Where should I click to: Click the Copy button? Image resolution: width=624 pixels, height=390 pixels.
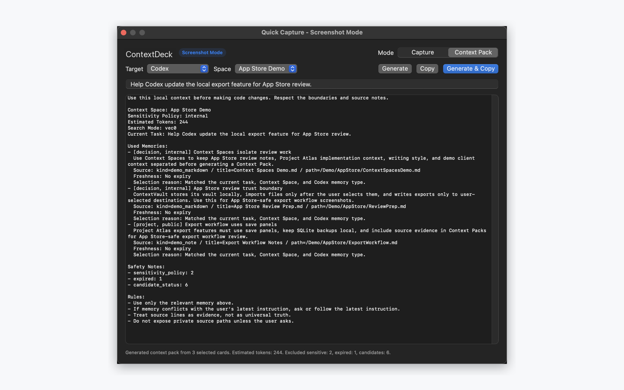pos(427,69)
